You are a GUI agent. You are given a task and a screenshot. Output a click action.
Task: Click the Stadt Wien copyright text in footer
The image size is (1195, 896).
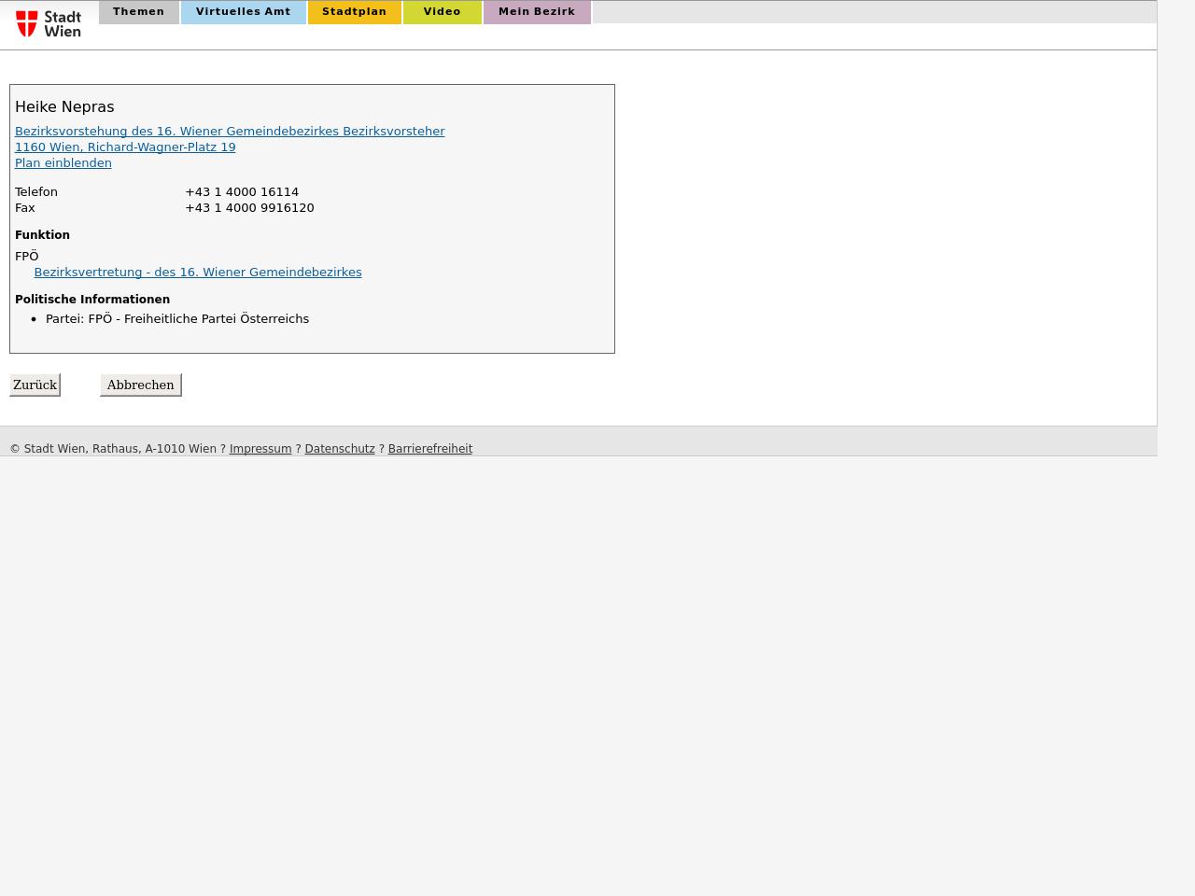112,449
